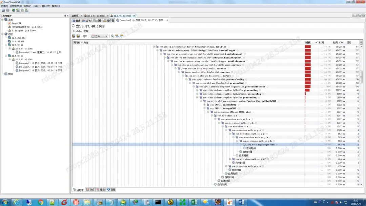Click the Find Previous arrow icon
This screenshot has width=366, height=206.
click(117, 36)
